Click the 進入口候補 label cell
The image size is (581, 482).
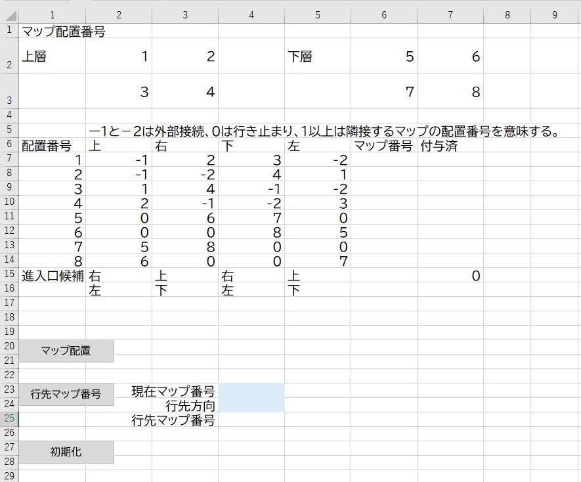click(53, 276)
